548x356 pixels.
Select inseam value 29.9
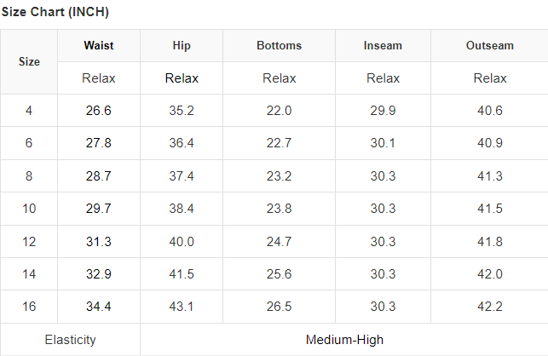click(x=383, y=111)
